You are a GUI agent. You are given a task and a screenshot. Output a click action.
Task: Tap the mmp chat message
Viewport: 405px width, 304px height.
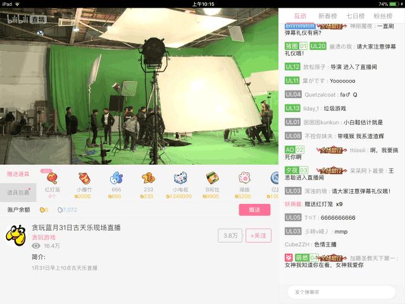pyautogui.click(x=316, y=231)
